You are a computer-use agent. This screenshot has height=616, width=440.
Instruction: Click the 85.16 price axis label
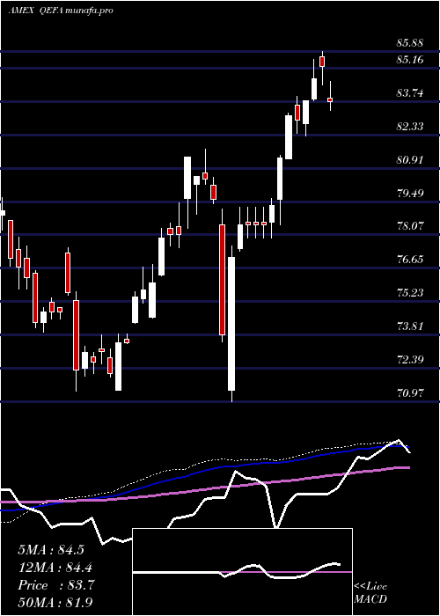pos(410,60)
